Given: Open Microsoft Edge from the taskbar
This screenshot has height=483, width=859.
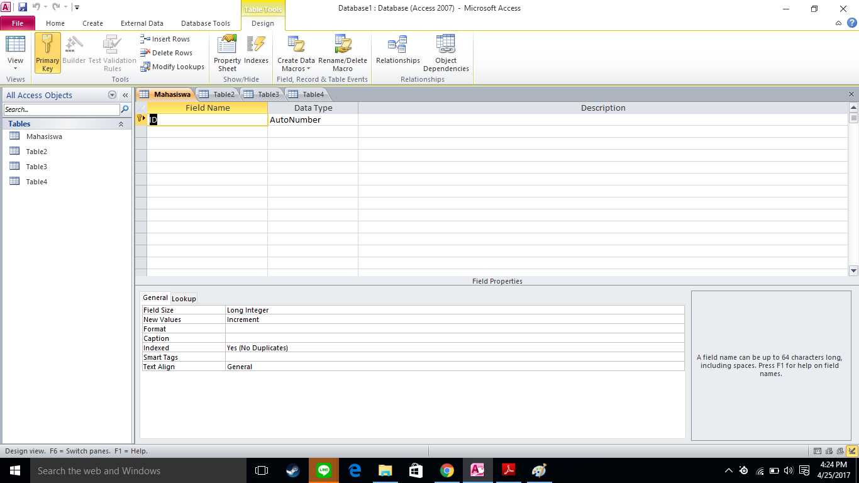Looking at the screenshot, I should (355, 470).
